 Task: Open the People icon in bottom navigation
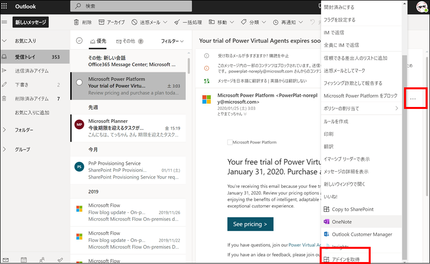click(42, 260)
